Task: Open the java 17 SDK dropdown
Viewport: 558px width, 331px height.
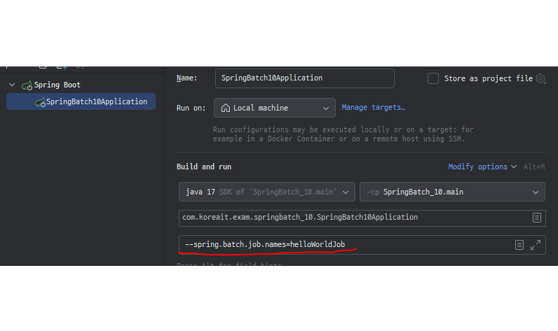Action: coord(266,192)
